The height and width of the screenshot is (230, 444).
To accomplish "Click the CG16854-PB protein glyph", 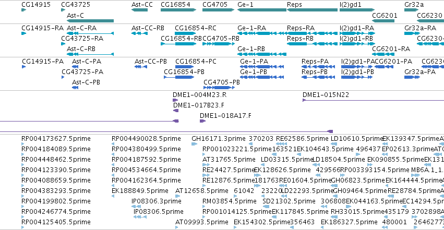I will click(179, 77).
